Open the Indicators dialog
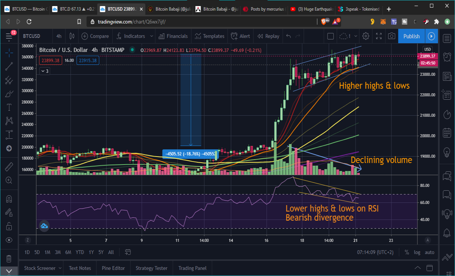The image size is (455, 276). pos(131,36)
